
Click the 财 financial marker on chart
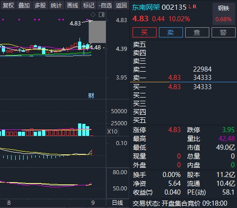(91, 96)
